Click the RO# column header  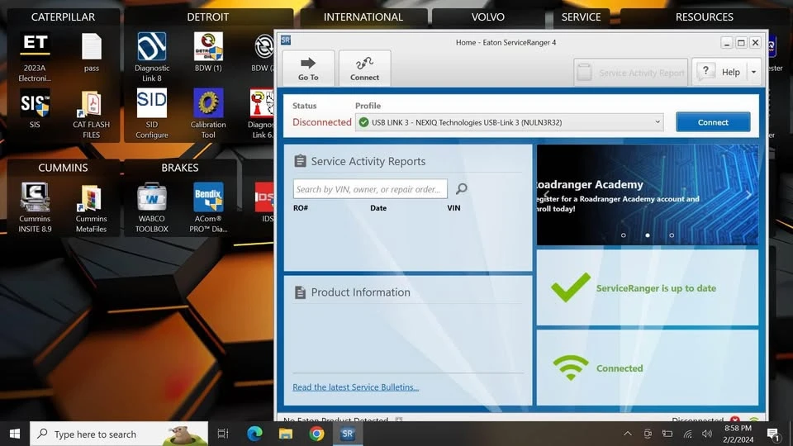coord(301,208)
